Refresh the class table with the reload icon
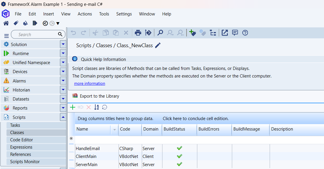Viewport: 324px width, 169px height. [105, 107]
